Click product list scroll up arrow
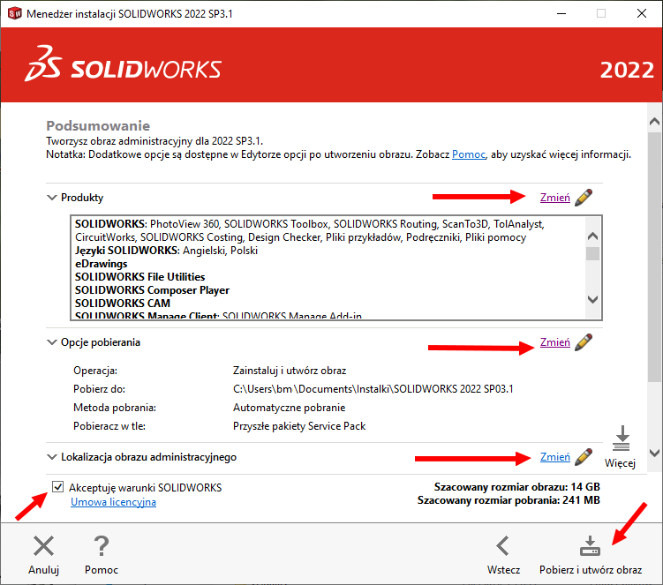 [x=592, y=236]
